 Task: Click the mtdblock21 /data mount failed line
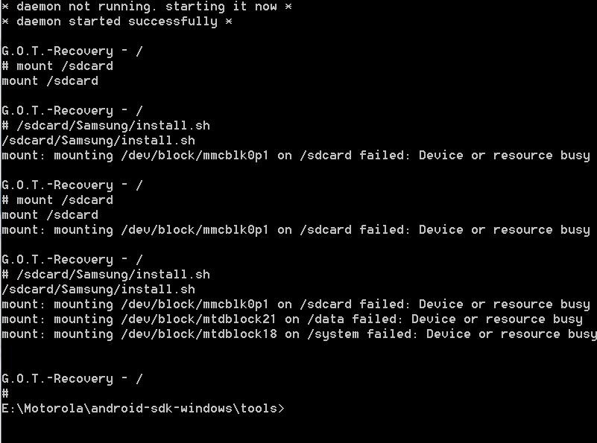pos(292,319)
